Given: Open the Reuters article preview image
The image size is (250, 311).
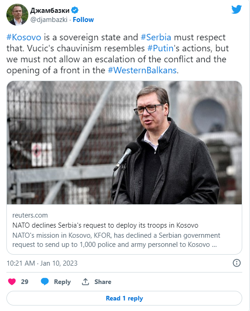Looking at the screenshot, I should point(124,142).
